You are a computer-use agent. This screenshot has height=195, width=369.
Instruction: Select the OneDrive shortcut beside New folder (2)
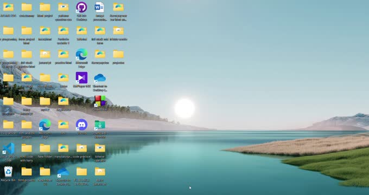click(63, 172)
